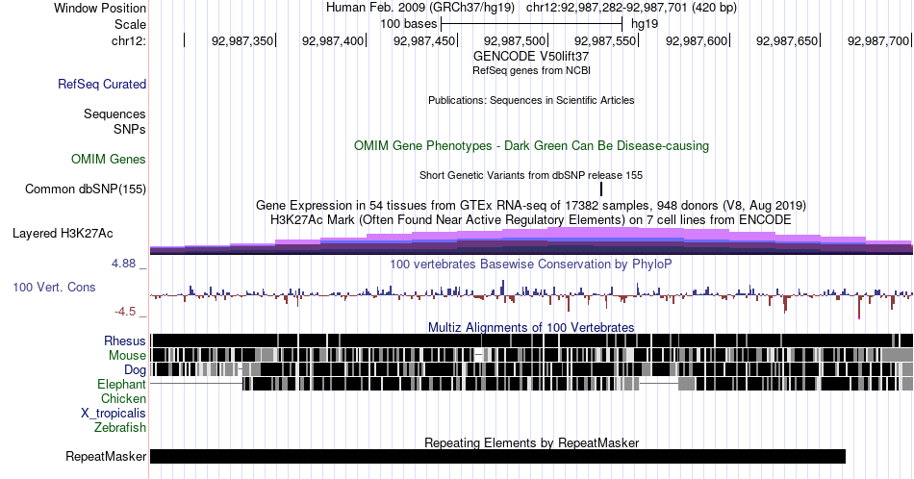This screenshot has height=479, width=914.
Task: Click the dbSNP variant tick mark
Action: coord(601,189)
